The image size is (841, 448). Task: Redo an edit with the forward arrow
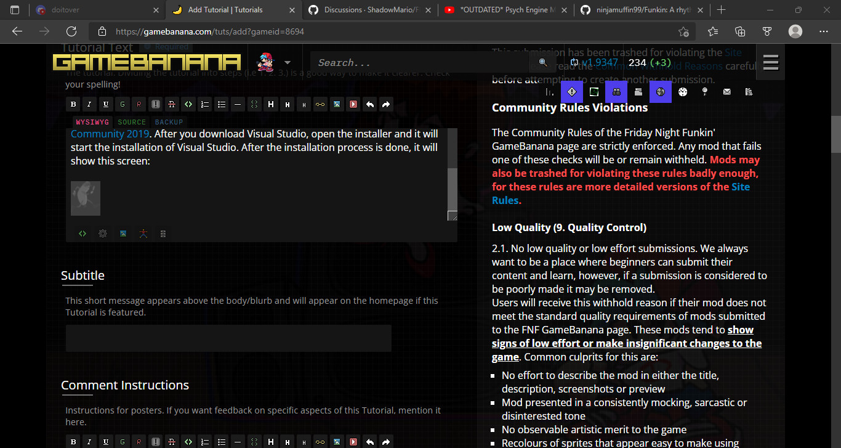pos(386,104)
